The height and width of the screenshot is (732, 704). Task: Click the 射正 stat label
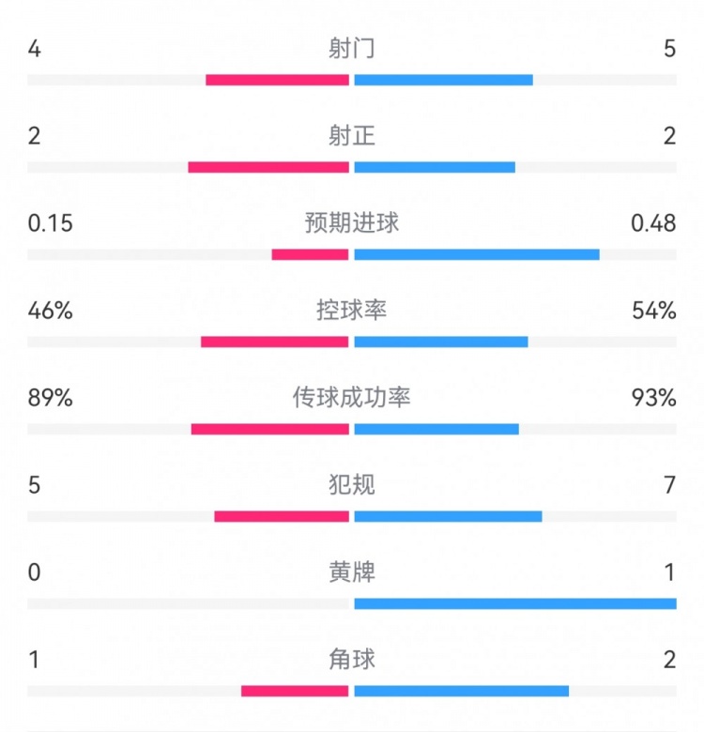click(352, 136)
